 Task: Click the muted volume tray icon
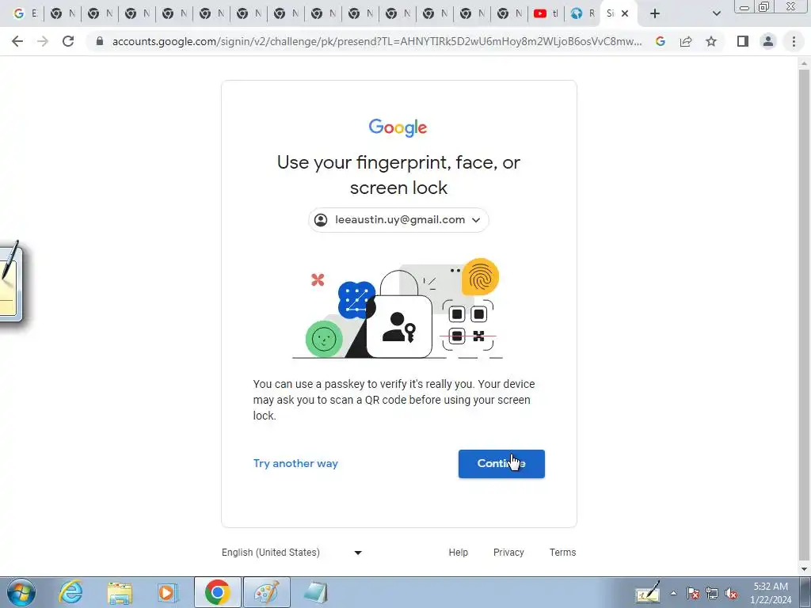pyautogui.click(x=731, y=594)
